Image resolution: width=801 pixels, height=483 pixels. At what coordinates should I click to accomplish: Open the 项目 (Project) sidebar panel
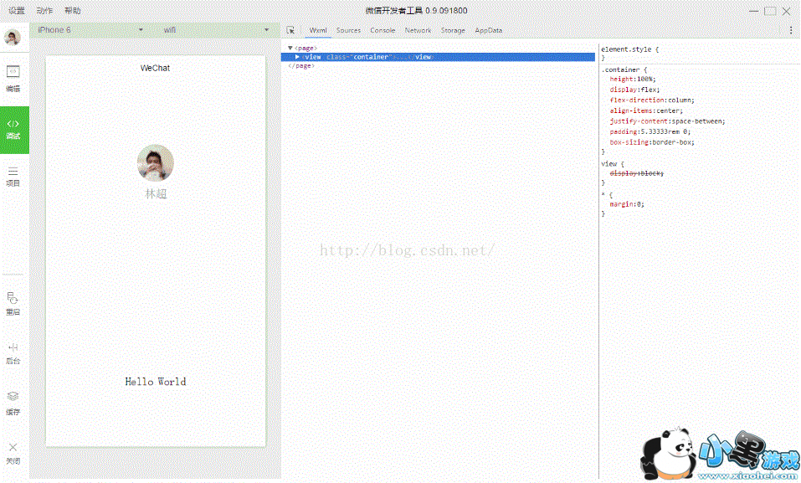click(13, 175)
